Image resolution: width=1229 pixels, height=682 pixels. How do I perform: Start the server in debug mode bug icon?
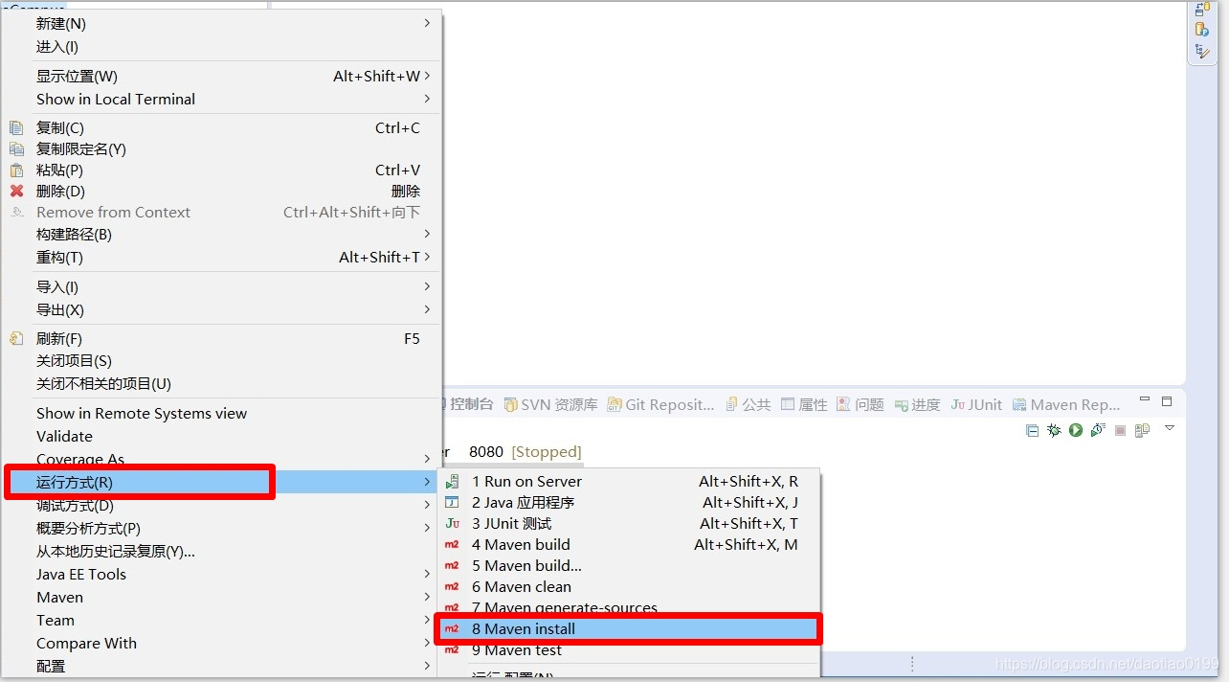(1054, 430)
